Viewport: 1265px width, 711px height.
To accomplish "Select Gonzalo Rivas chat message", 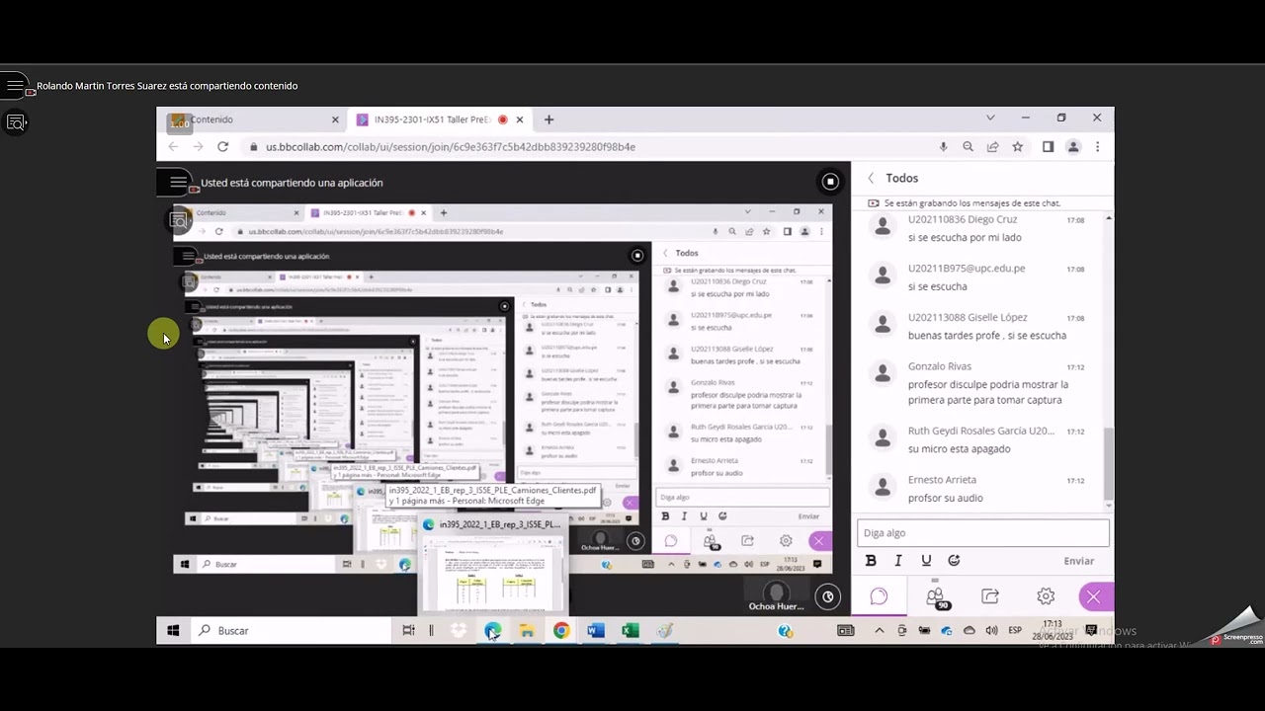I will coord(982,383).
